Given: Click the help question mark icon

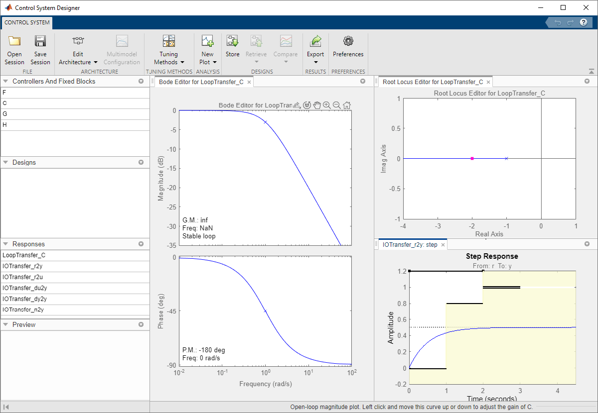Looking at the screenshot, I should point(584,23).
